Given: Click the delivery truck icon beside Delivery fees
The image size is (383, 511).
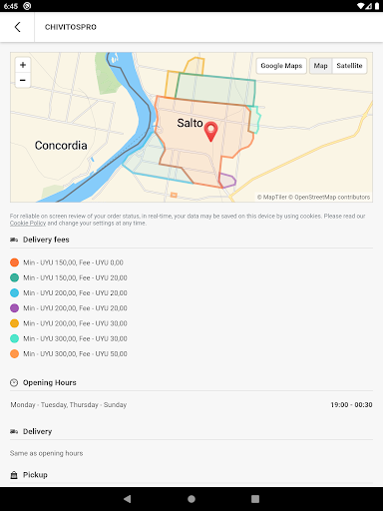Looking at the screenshot, I should [x=14, y=240].
